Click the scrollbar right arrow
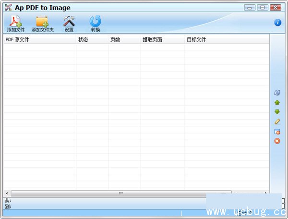Image resolution: width=288 pixels, height=219 pixels. [x=265, y=193]
